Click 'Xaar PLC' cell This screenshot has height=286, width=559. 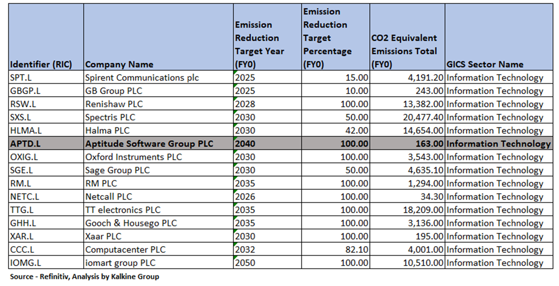point(158,236)
